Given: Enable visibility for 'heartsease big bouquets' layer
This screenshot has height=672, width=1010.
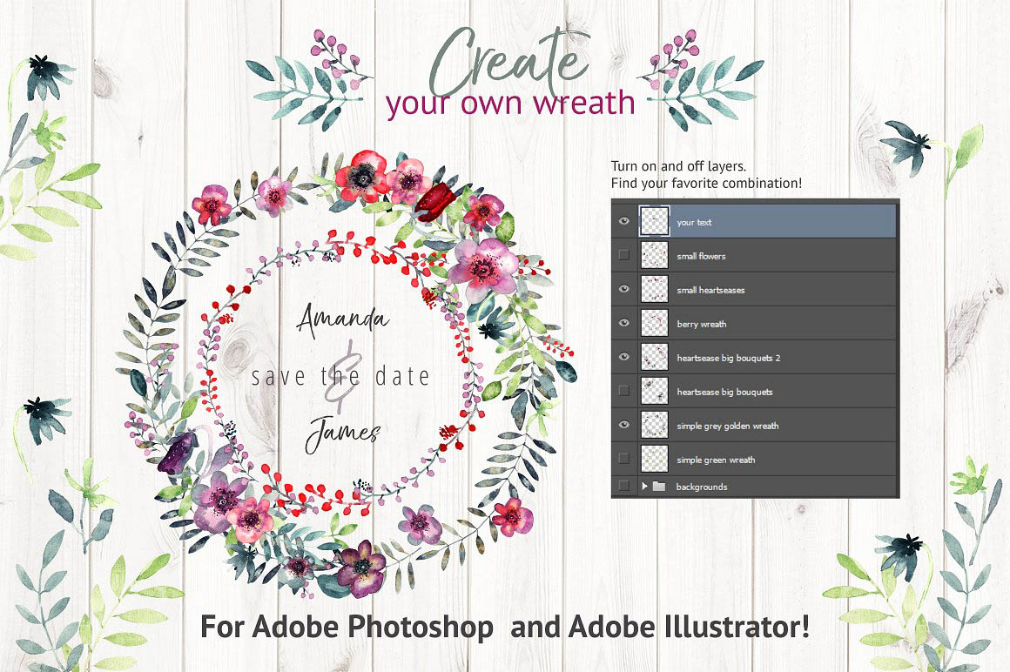Looking at the screenshot, I should coord(623,391).
